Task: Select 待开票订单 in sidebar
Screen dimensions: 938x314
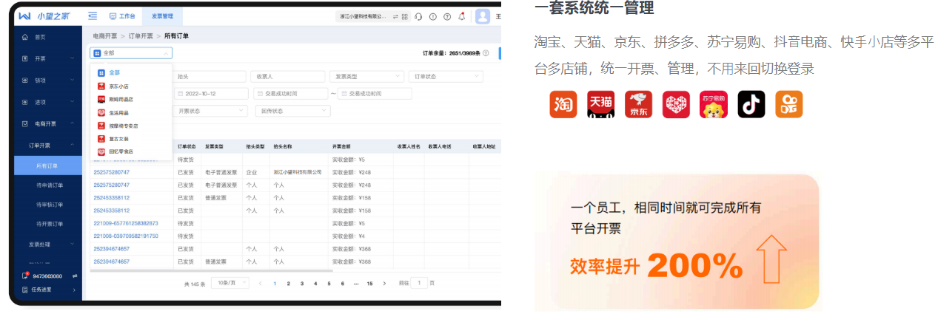Action: (48, 223)
